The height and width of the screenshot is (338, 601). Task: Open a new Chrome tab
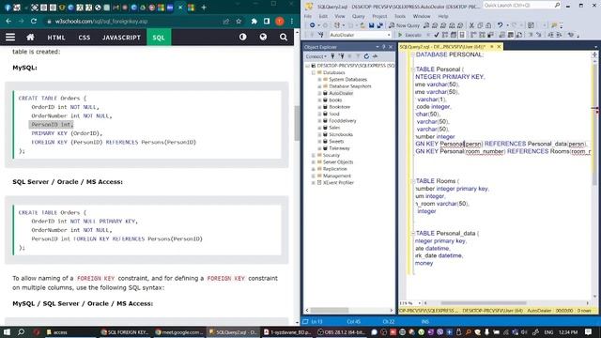coord(204,8)
